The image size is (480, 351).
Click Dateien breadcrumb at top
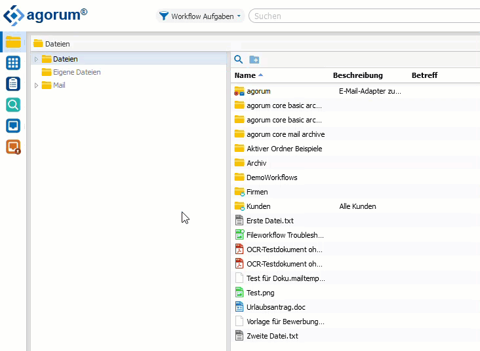[58, 44]
